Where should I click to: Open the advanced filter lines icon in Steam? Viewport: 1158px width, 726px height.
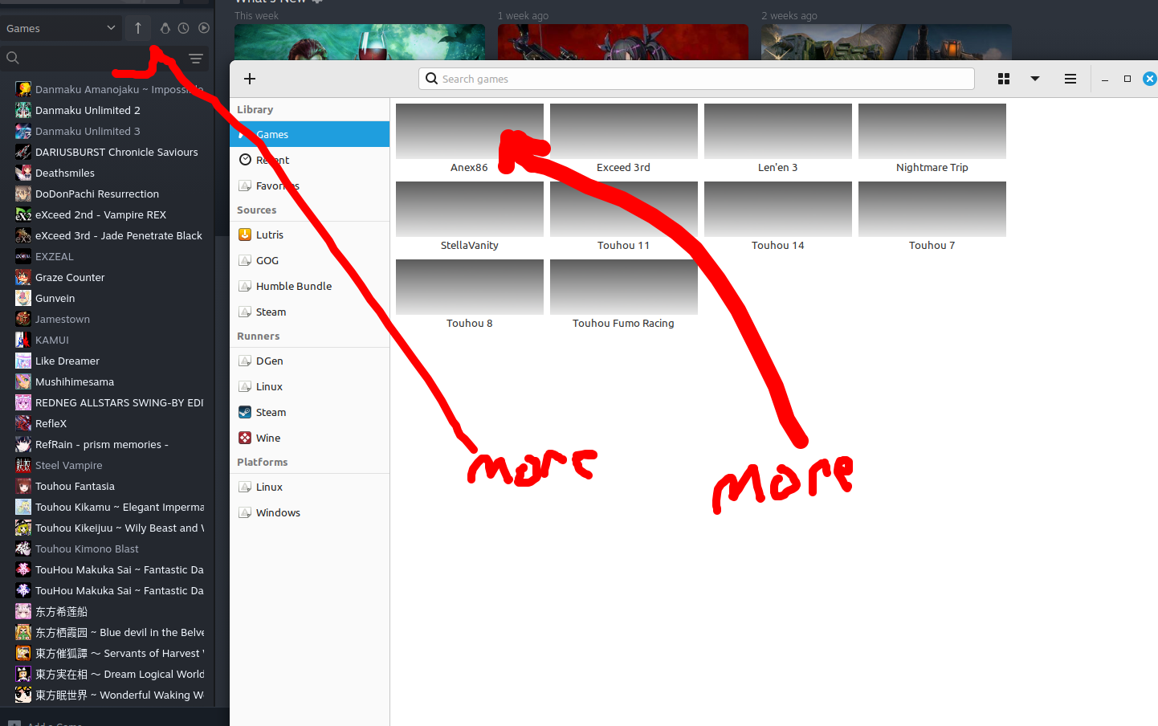(195, 58)
